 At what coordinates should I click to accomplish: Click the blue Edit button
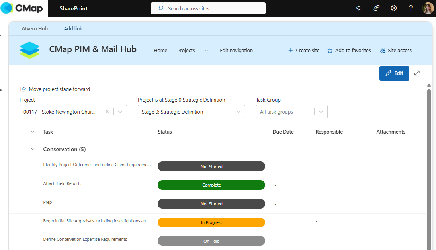[394, 73]
